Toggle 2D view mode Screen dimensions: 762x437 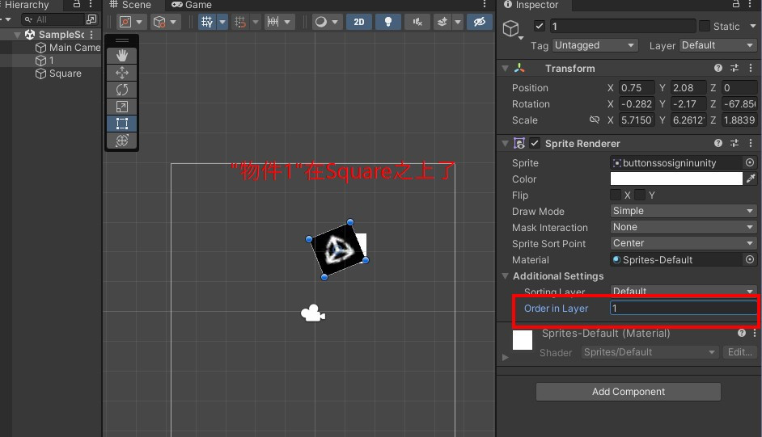(x=358, y=22)
